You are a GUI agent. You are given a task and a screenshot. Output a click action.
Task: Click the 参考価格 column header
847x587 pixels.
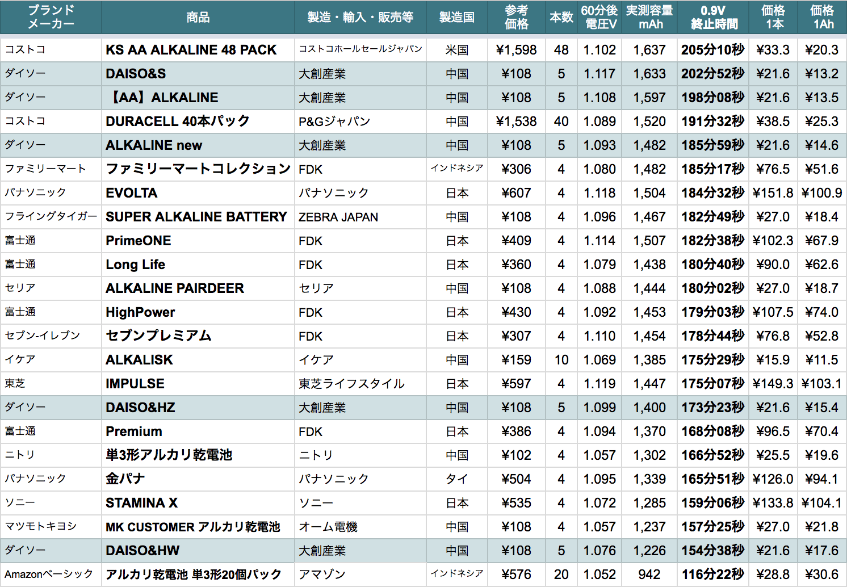[x=517, y=17]
